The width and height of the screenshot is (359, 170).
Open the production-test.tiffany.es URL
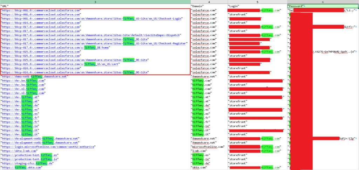pos(29,155)
